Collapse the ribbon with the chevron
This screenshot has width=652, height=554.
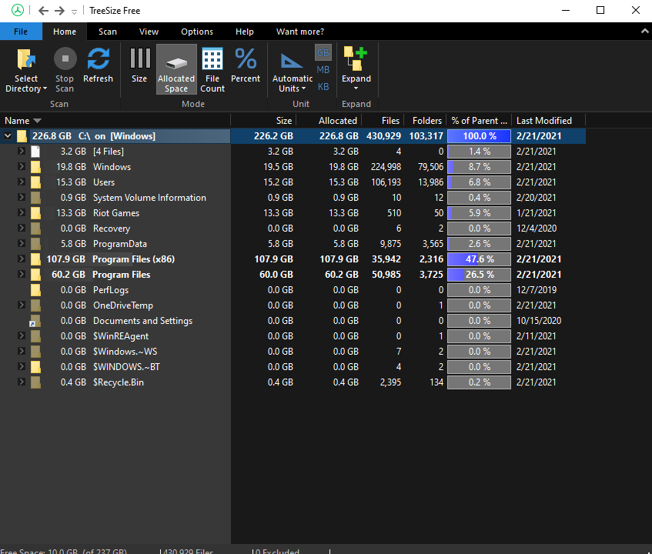(x=644, y=32)
